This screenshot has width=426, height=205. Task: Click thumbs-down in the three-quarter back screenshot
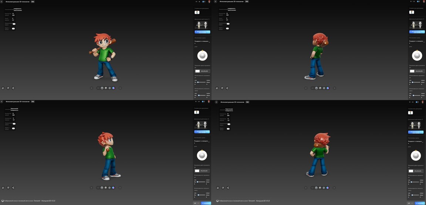pos(222,88)
